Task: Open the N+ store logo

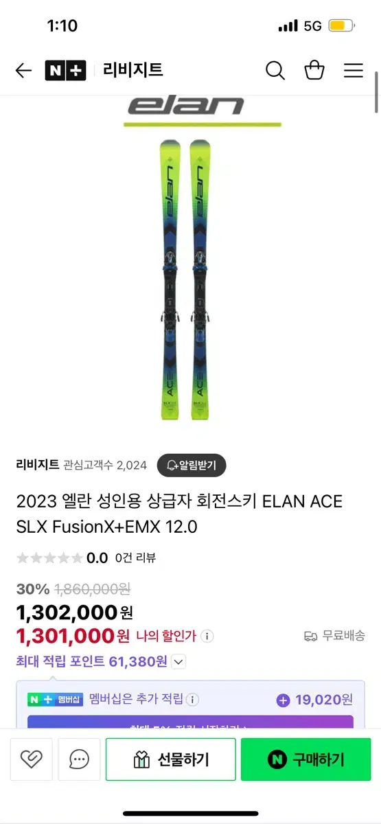Action: (66, 70)
